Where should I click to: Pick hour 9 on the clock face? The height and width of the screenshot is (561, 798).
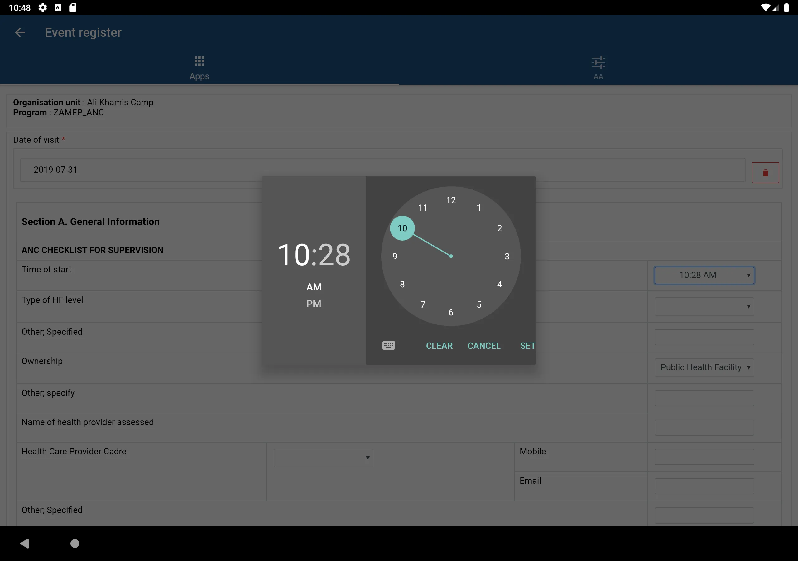click(395, 256)
